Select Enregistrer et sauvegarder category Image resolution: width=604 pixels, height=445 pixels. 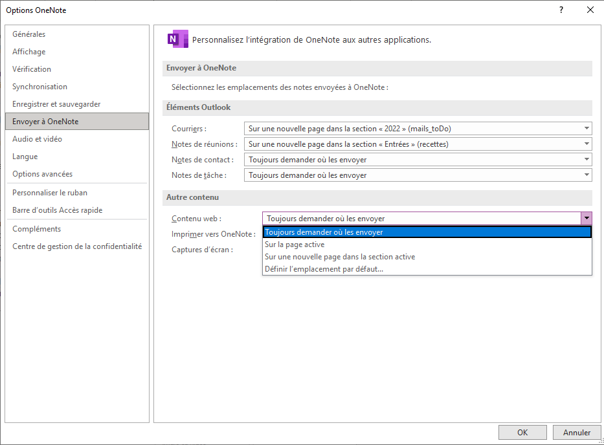[x=77, y=104]
